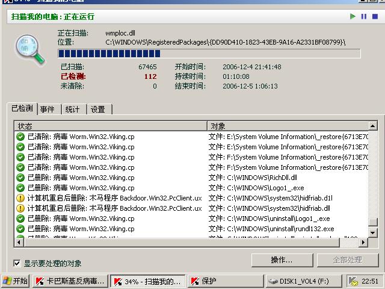Click the horizontal scrollbar thumb
385x289 pixels.
182,242
